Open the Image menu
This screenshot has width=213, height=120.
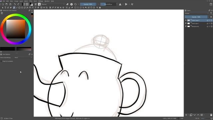[16, 1]
